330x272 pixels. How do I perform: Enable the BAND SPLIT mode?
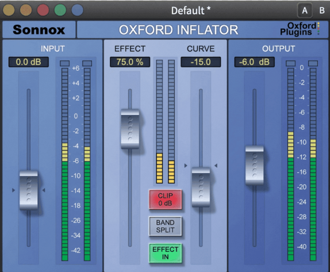(166, 227)
